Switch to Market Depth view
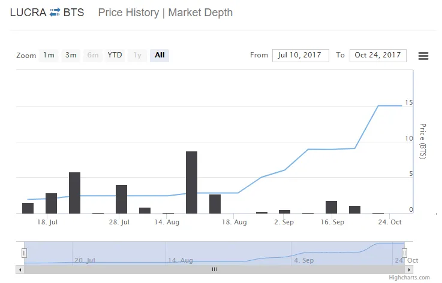The image size is (442, 283). 200,13
